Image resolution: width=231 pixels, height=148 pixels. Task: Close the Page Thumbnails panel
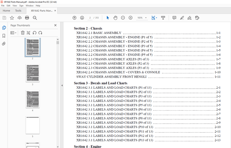tap(56, 25)
